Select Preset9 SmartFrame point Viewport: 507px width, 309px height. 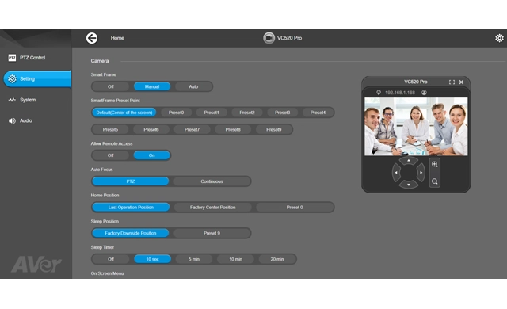tap(273, 130)
